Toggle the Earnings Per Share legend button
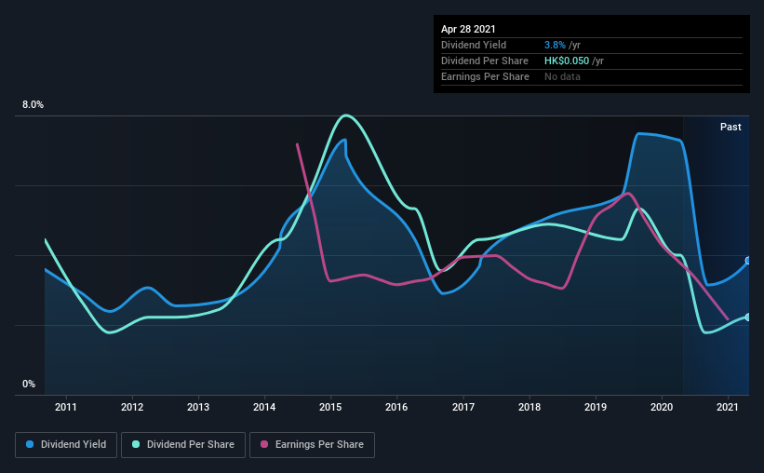764x473 pixels. (312, 445)
